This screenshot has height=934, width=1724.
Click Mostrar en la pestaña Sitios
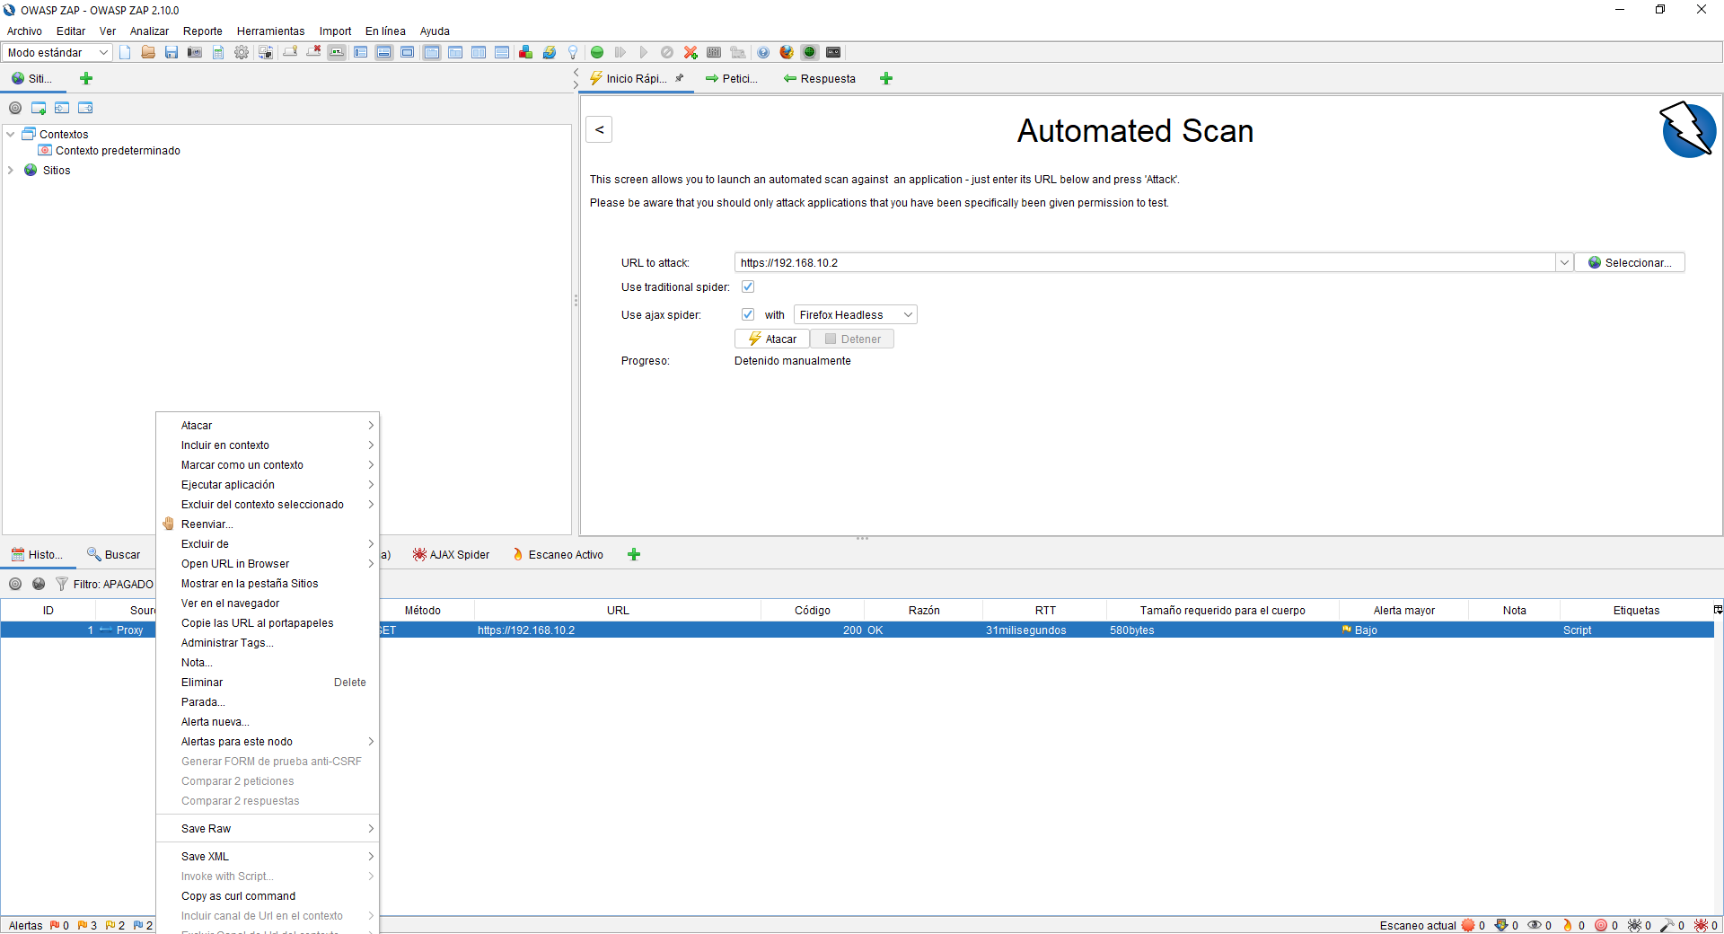click(268, 583)
